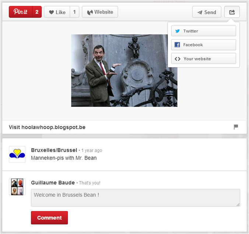
Task: Click the description Manneken-pis with Mr. Bean
Action: click(64, 158)
